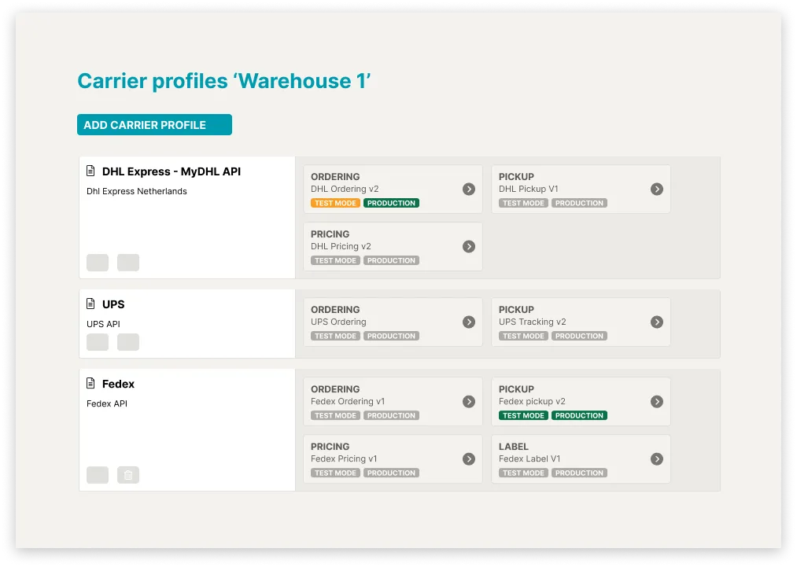Click the ORDERING heading above Fedex Ordering v1
The image size is (797, 567).
tap(335, 389)
